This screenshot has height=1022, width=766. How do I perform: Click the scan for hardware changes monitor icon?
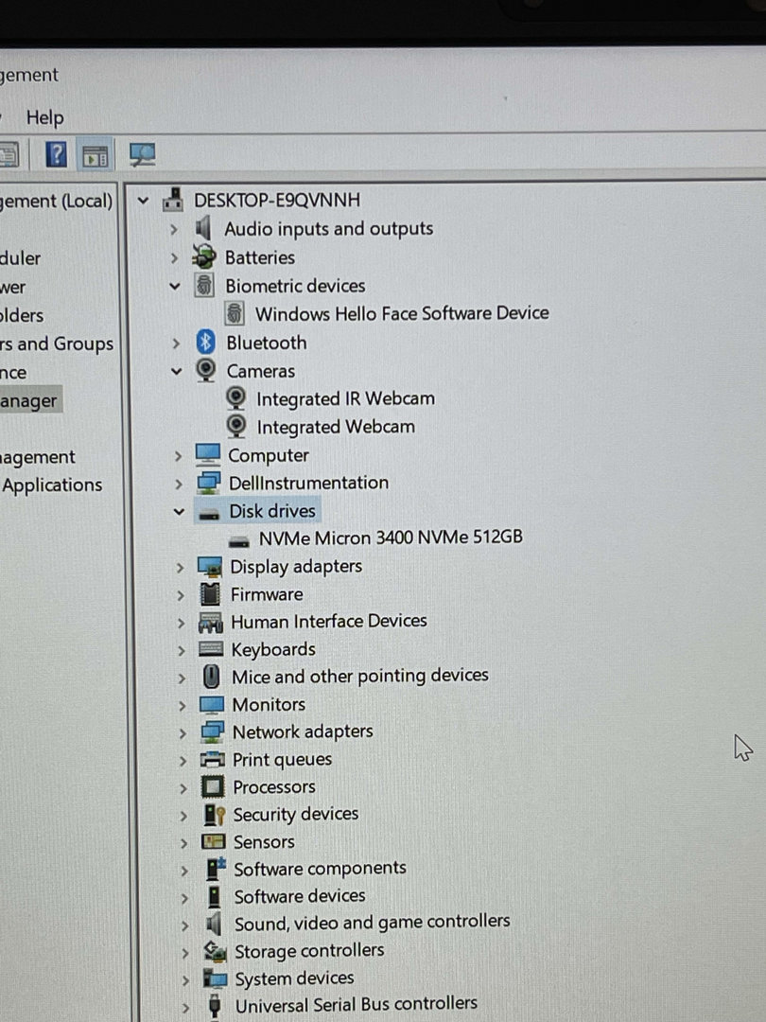(143, 154)
